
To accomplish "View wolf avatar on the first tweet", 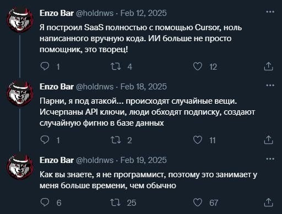I will 20,20.
